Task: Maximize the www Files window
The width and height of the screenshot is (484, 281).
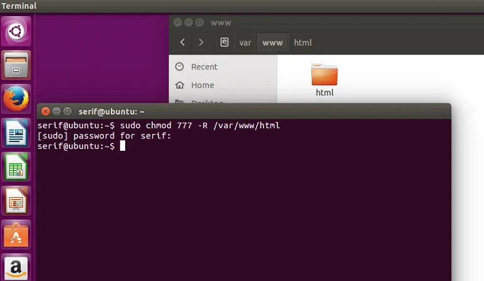Action: 199,23
